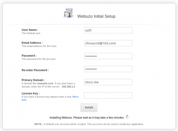Click the loading spinner icon
The height and width of the screenshot is (131, 178).
[127, 117]
